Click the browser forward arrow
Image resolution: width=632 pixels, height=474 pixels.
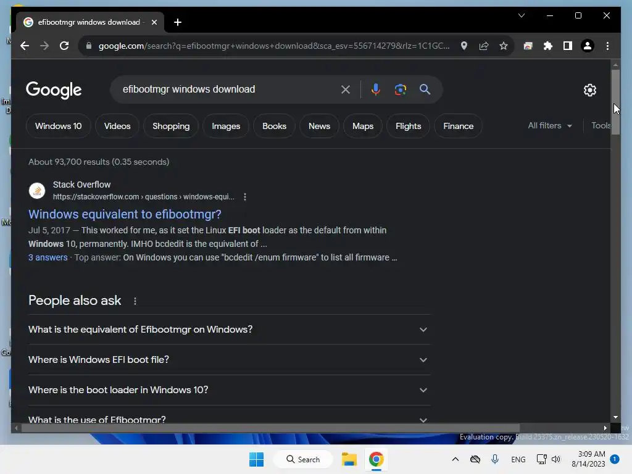(44, 46)
